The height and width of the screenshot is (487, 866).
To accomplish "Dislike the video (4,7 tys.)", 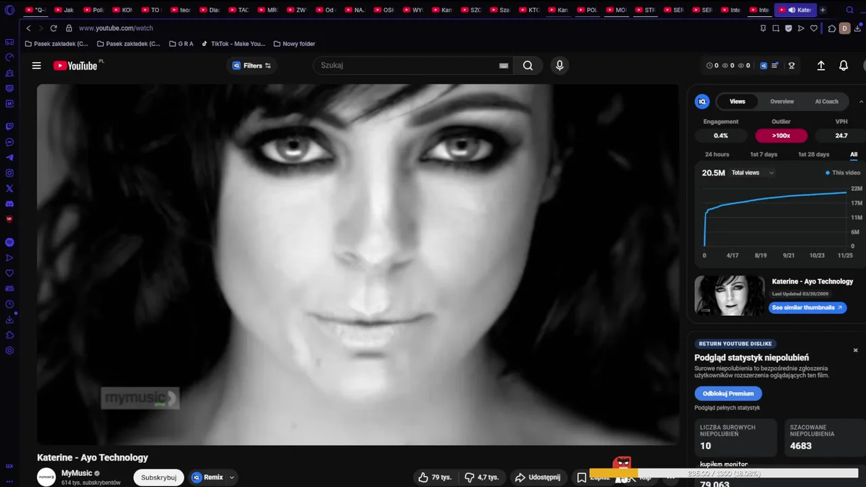I will pos(482,477).
